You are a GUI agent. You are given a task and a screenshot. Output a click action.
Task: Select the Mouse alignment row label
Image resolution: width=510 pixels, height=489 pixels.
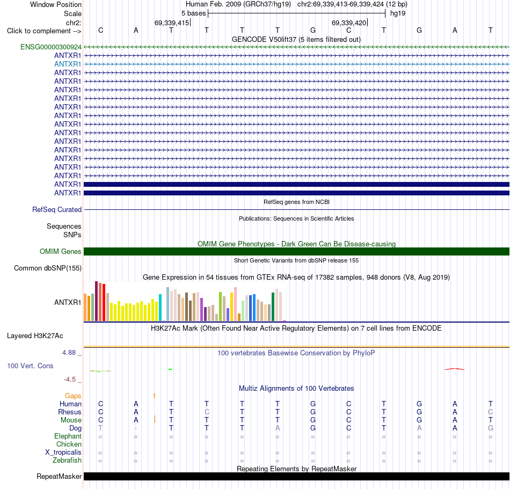71,420
